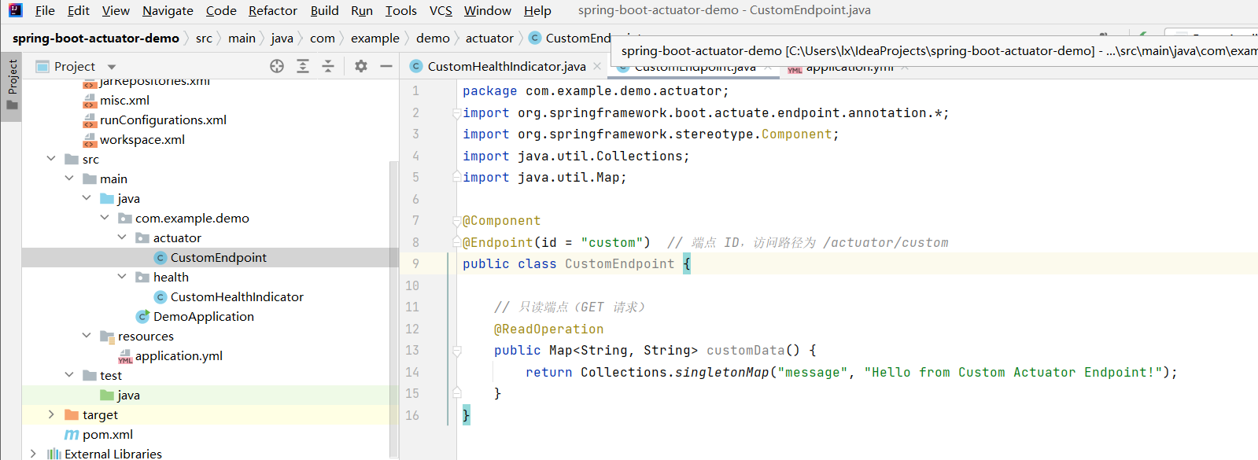Viewport: 1258px width, 460px height.
Task: Click CustomEndpoint class name in code
Action: coord(619,264)
